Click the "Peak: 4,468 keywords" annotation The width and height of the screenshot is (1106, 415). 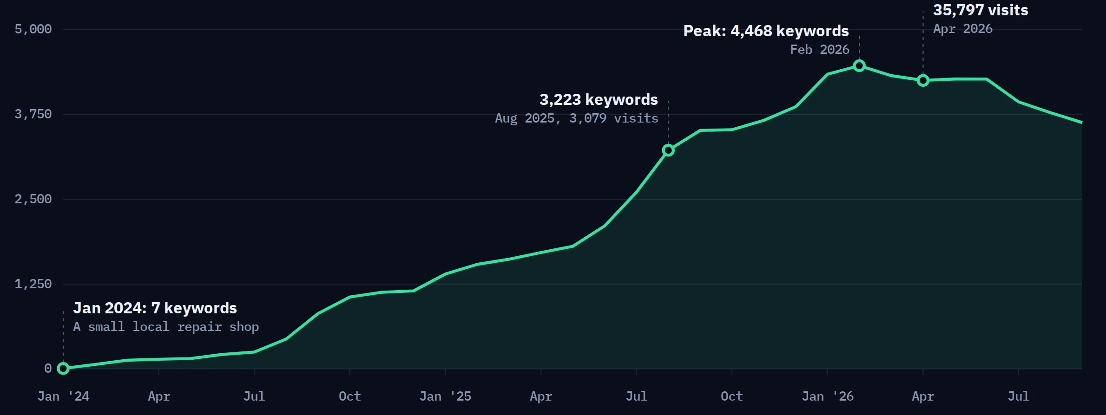(x=766, y=31)
